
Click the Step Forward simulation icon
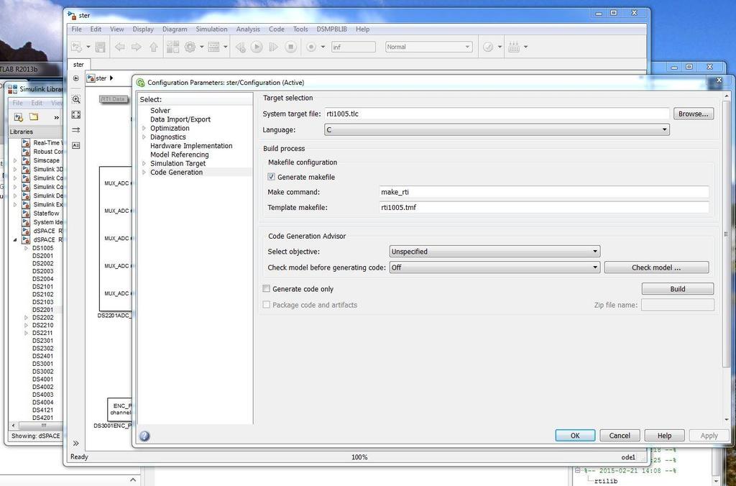[274, 47]
